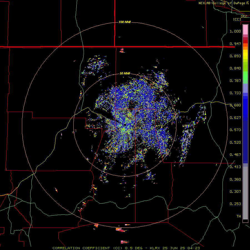Select the 0.360 legend value

(235, 179)
